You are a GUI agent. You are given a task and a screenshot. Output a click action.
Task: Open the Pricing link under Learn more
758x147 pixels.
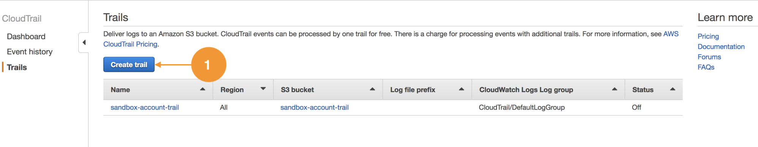708,36
